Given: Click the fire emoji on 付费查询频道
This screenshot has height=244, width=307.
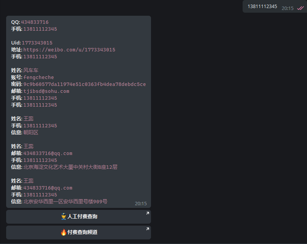Looking at the screenshot, I should tap(64, 232).
